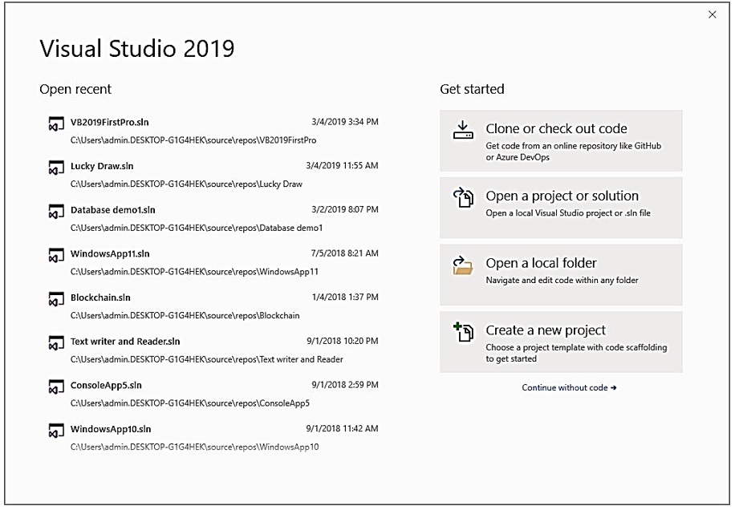
Task: Click the Create a new project icon
Action: [x=463, y=332]
